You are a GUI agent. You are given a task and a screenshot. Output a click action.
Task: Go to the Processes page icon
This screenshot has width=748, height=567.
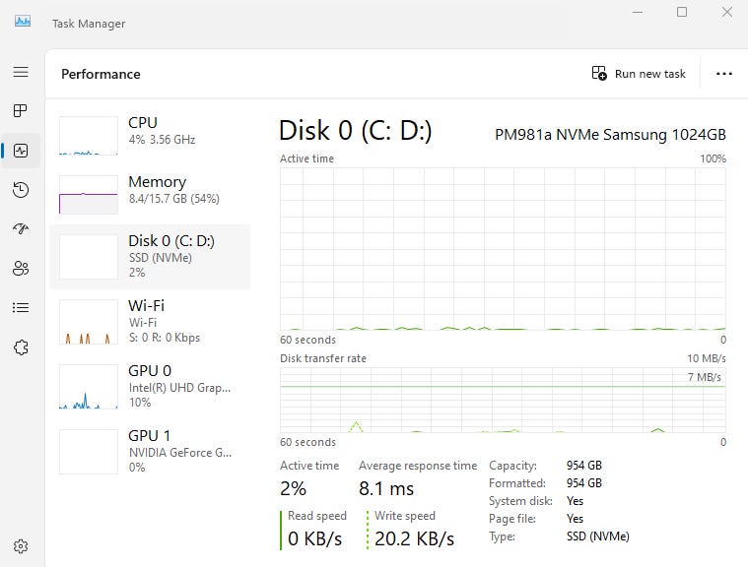click(21, 110)
